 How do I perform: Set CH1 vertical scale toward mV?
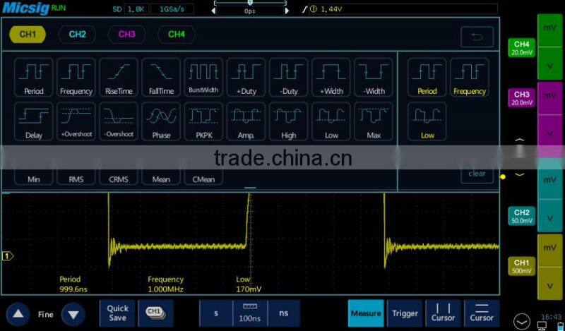(550, 251)
